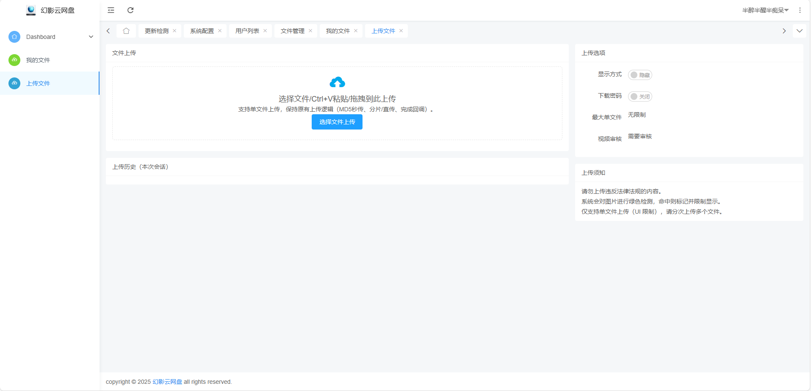Click the three-dot more options icon
Viewport: 811px width, 391px height.
[x=800, y=10]
